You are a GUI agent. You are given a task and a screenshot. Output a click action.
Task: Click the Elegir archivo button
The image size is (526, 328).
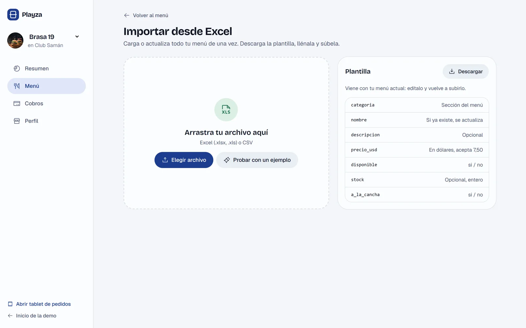click(184, 160)
